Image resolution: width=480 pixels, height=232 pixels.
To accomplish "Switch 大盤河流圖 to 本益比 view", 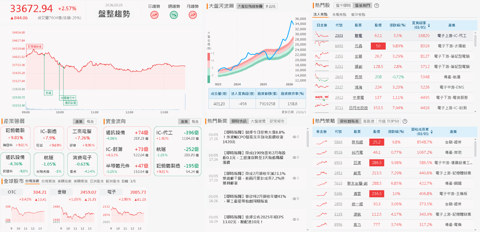I will tap(270, 6).
